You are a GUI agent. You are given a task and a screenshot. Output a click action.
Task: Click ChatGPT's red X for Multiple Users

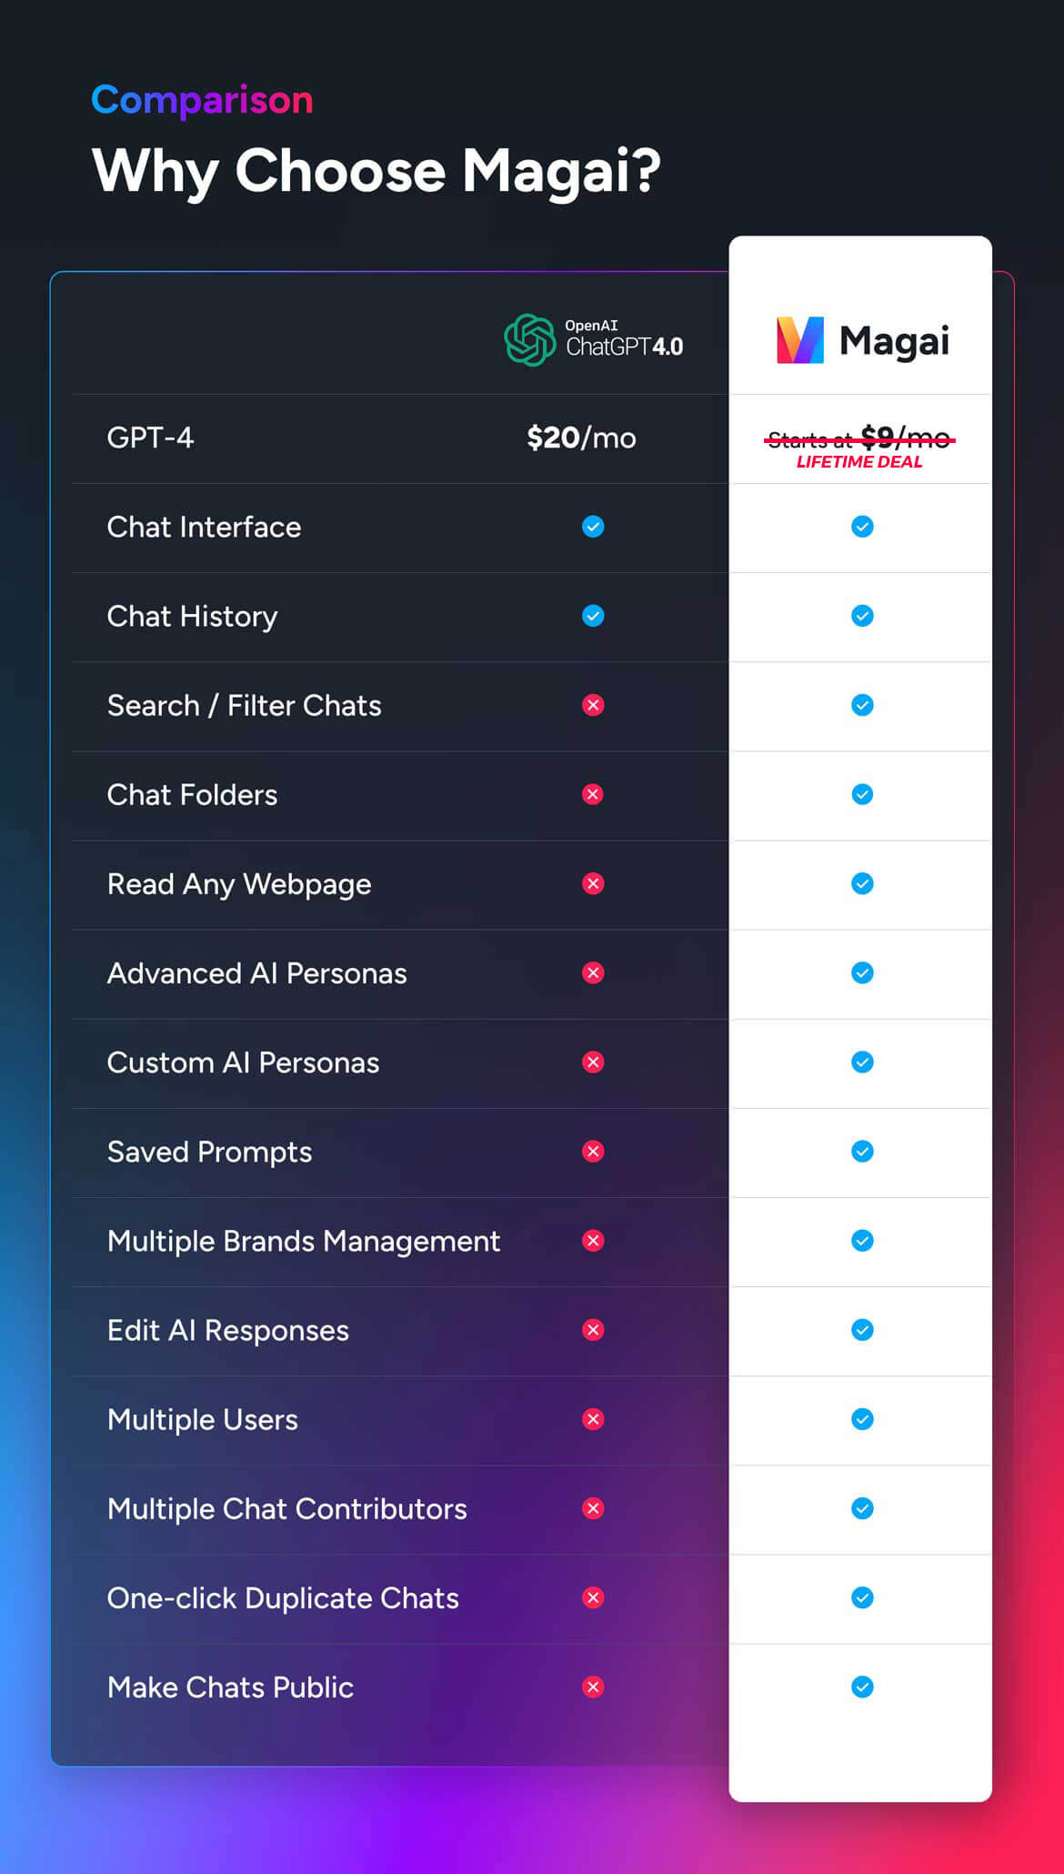click(593, 1419)
